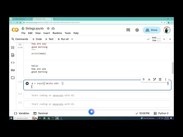The image size is (183, 137).
Task: Expand the Run all dropdown arrow
Action: pyautogui.click(x=72, y=39)
